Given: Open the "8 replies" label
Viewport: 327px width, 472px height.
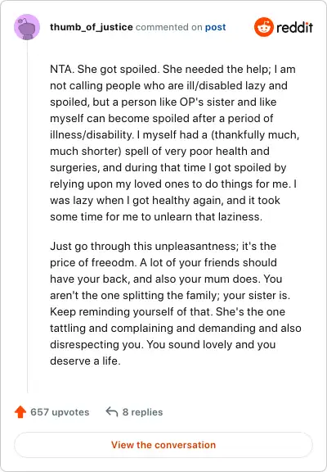Looking at the screenshot, I should coord(142,412).
